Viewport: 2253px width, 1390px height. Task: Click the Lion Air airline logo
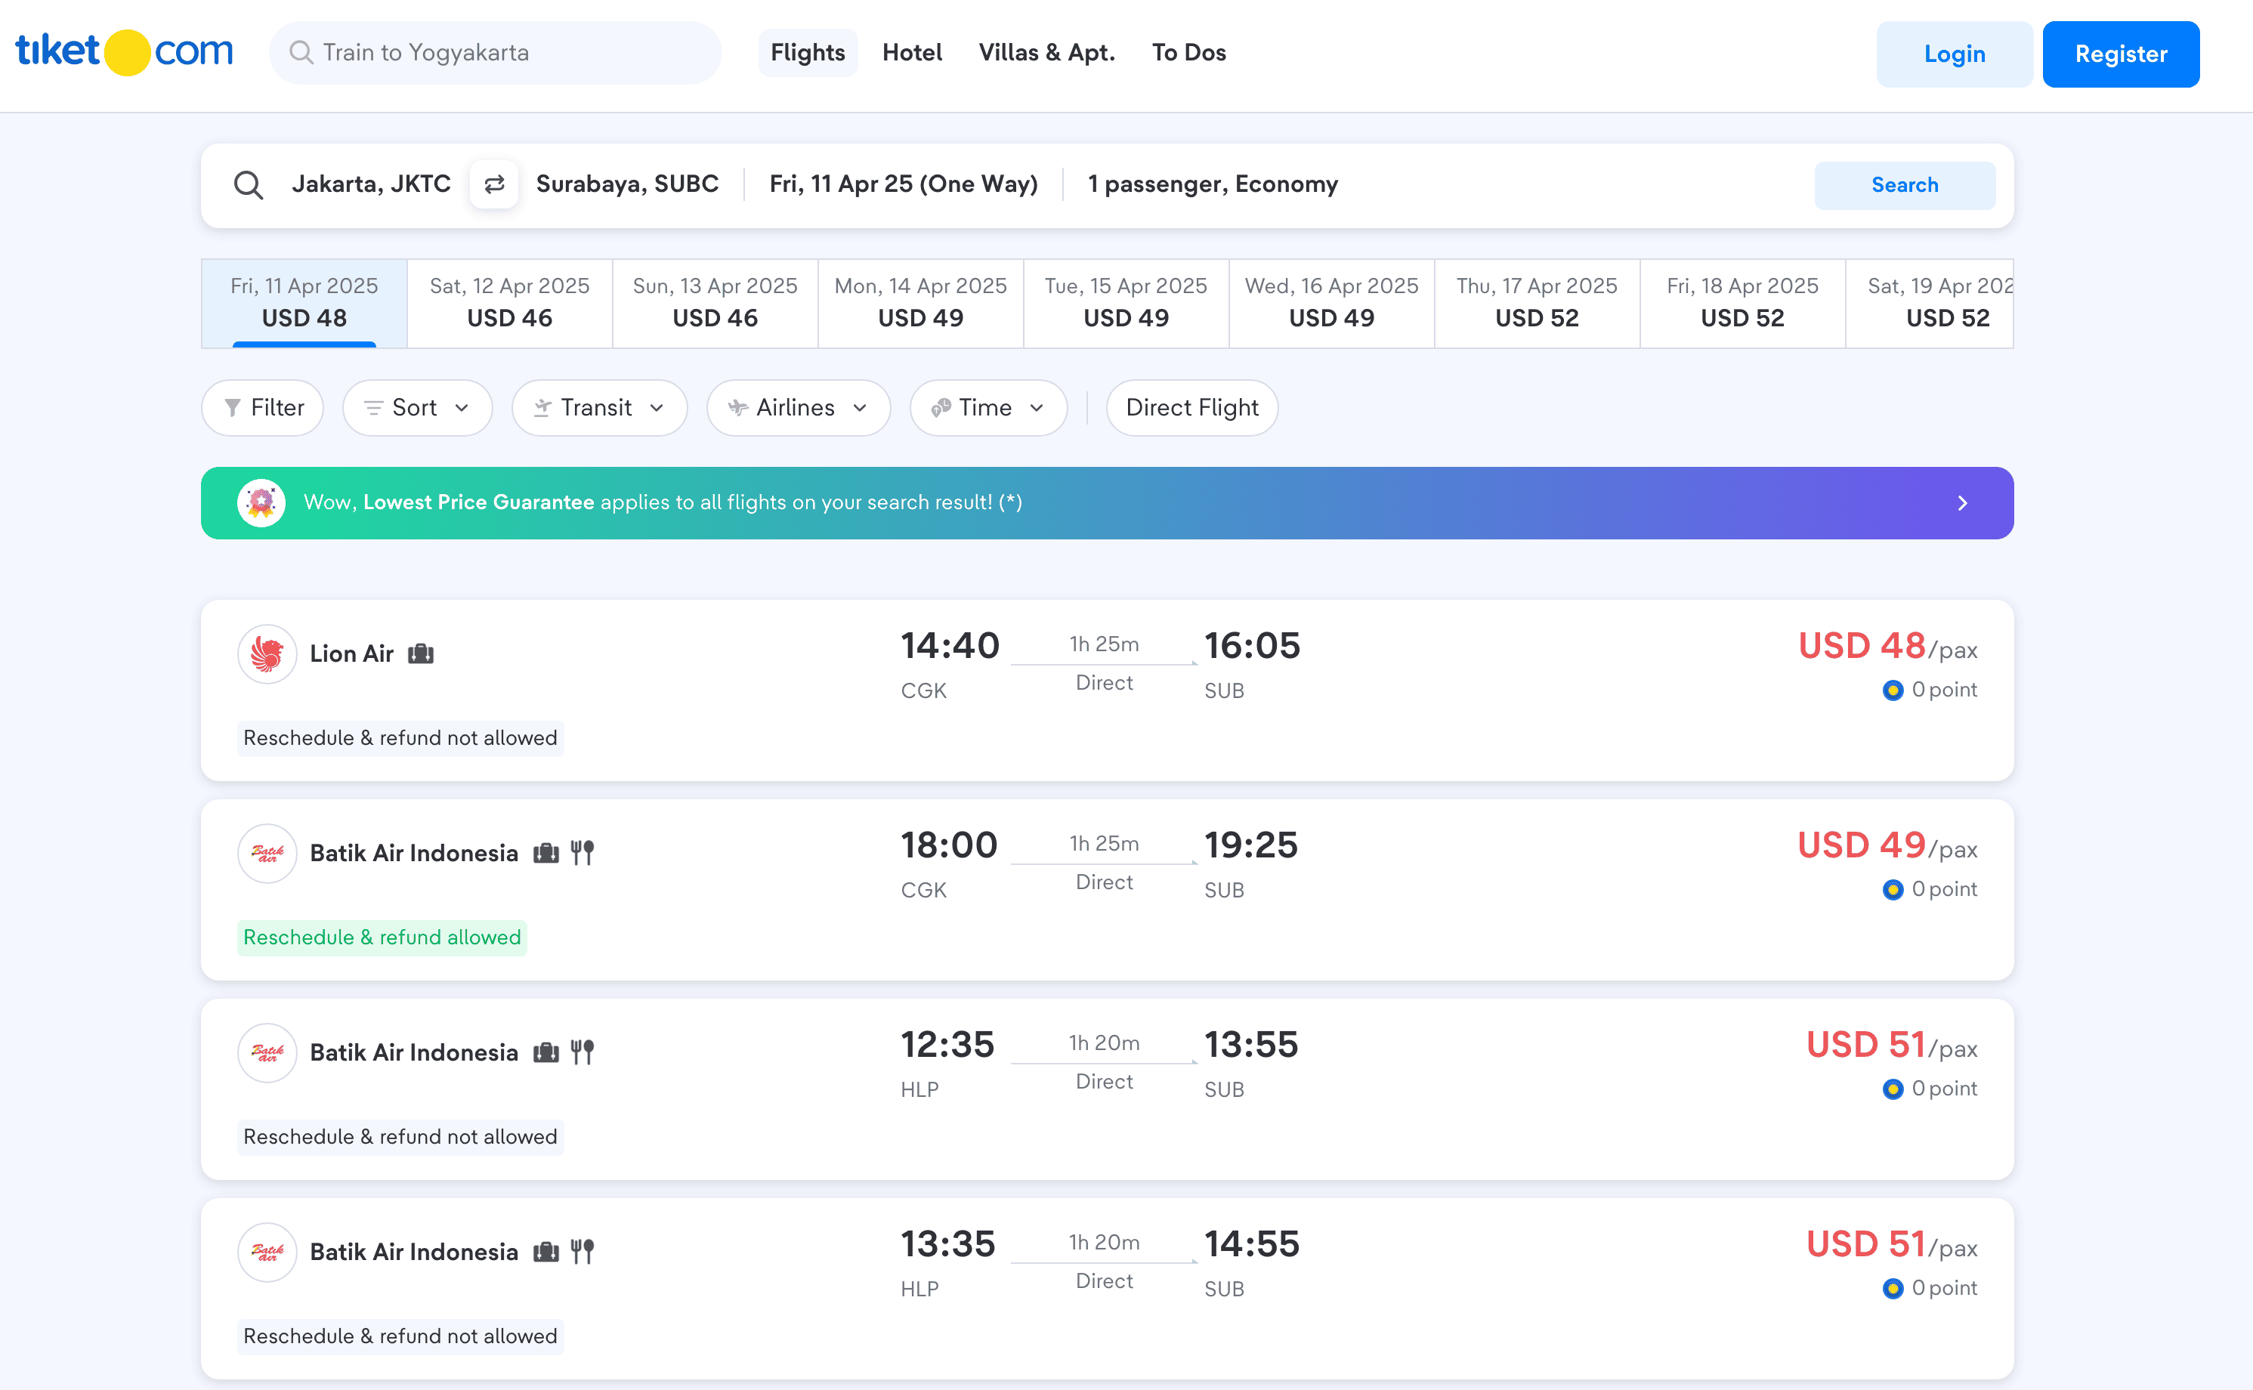pyautogui.click(x=267, y=653)
